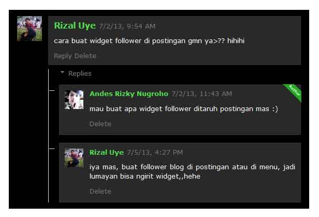Delete Andes Rizky Nugroho's reply
Viewport: 319px width, 217px height.
[100, 124]
